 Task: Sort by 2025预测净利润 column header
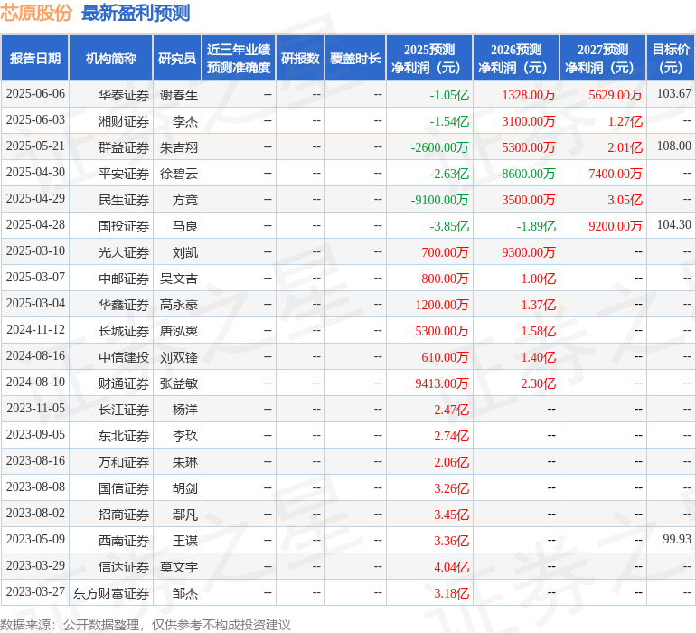(428, 59)
